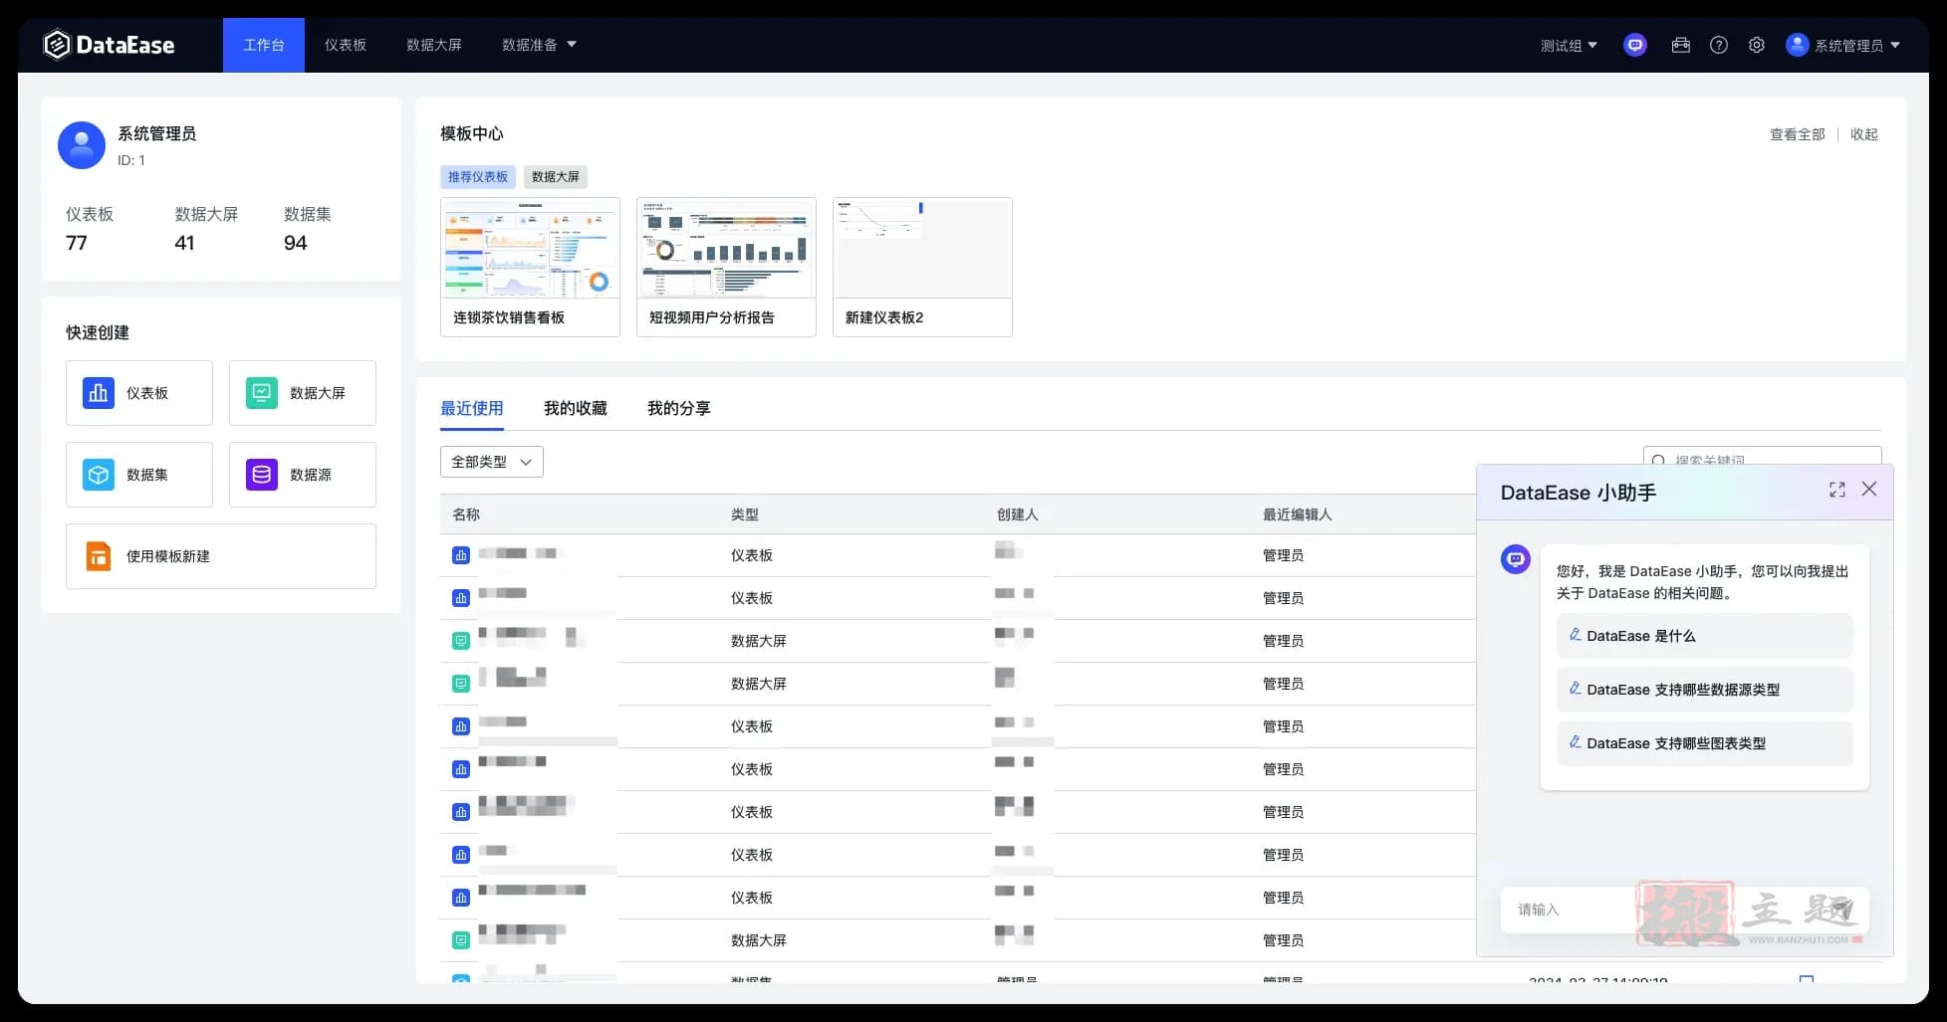Image resolution: width=1947 pixels, height=1022 pixels.
Task: Click the 搜索关键词 search field
Action: click(x=1762, y=458)
